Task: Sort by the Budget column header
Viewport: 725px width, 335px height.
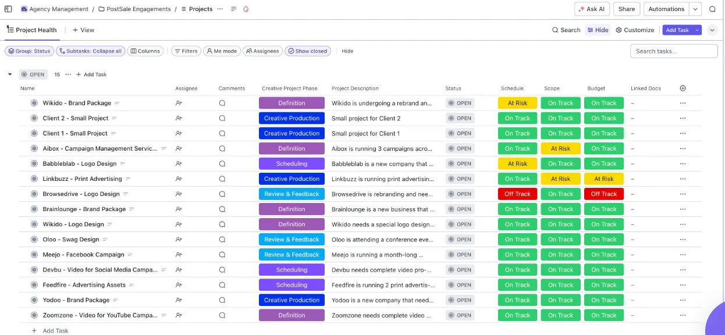Action: pos(596,88)
